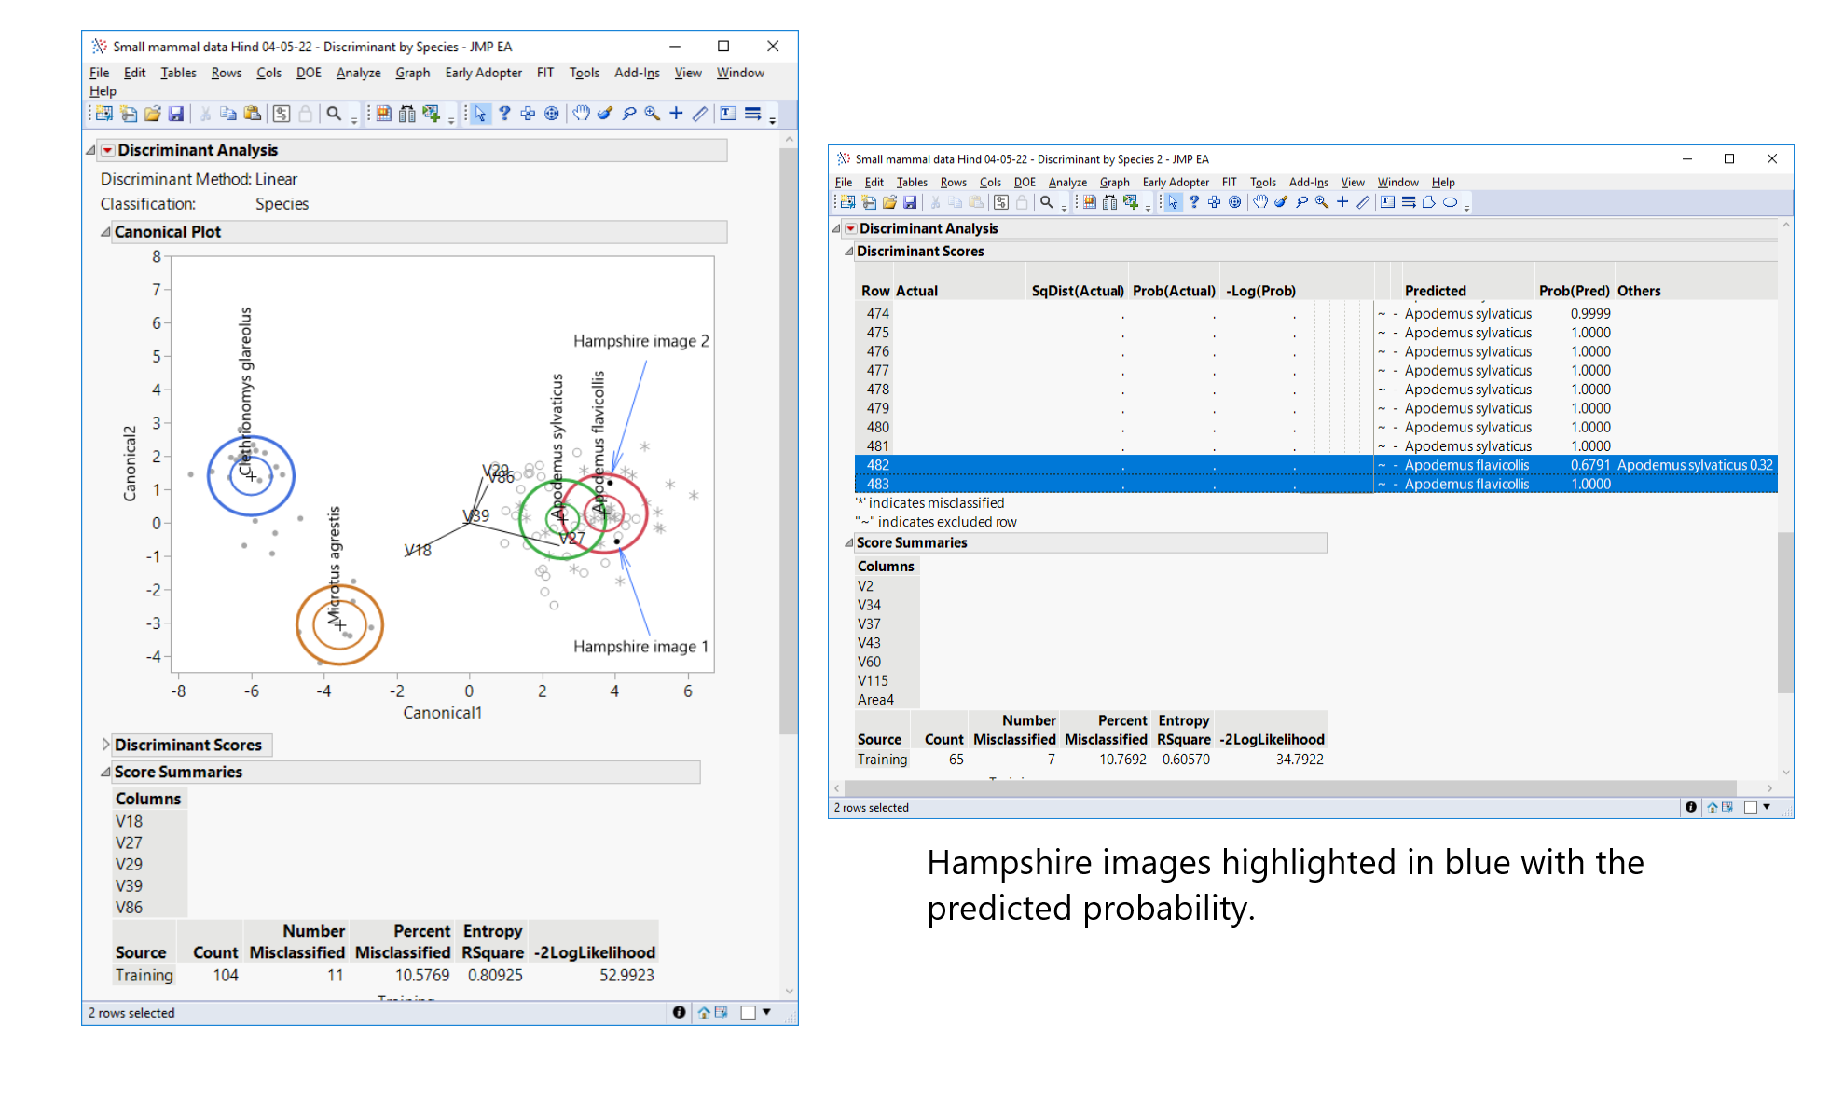The width and height of the screenshot is (1830, 1095).
Task: Select Magnifier zoom tool in left window
Action: [x=653, y=114]
